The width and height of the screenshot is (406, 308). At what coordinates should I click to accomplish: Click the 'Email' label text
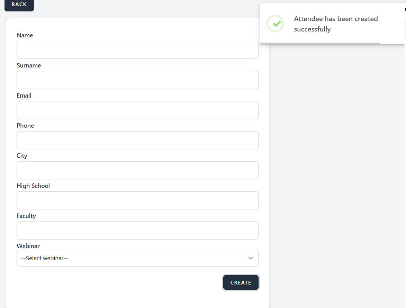(x=24, y=96)
